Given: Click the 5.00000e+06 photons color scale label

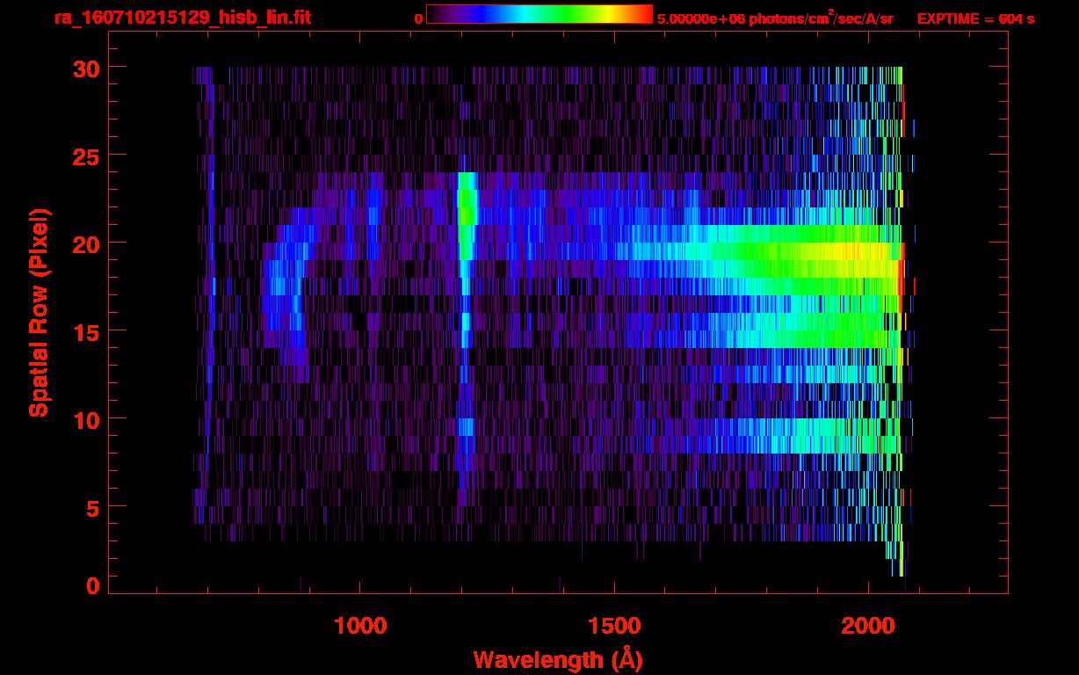Looking at the screenshot, I should point(775,18).
